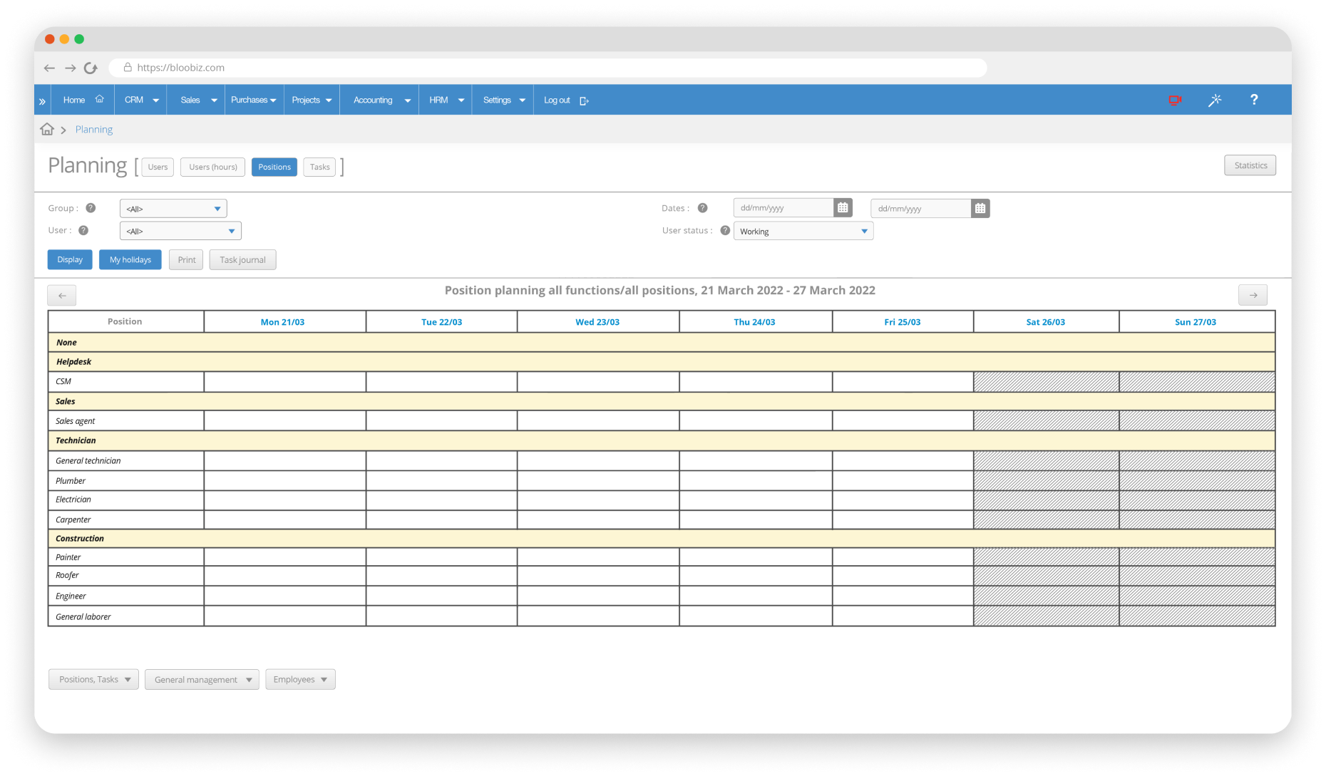Image resolution: width=1326 pixels, height=776 pixels.
Task: Open the Purchases menu
Action: 253,100
